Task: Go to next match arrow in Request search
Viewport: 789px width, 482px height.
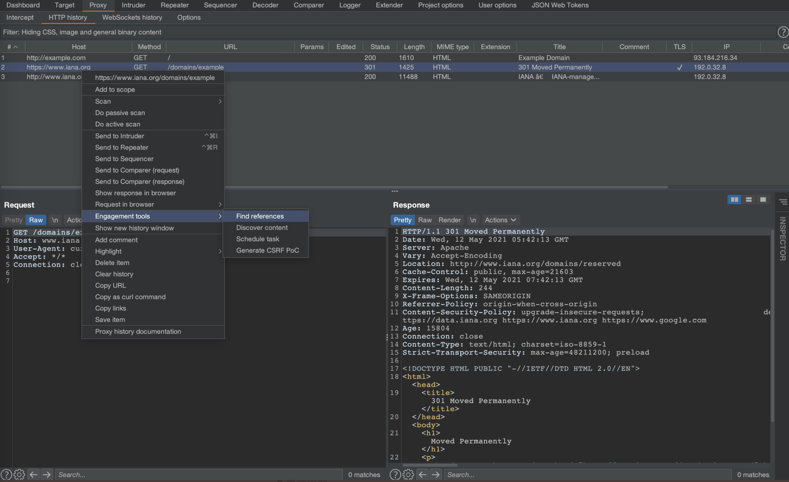Action: pos(47,474)
